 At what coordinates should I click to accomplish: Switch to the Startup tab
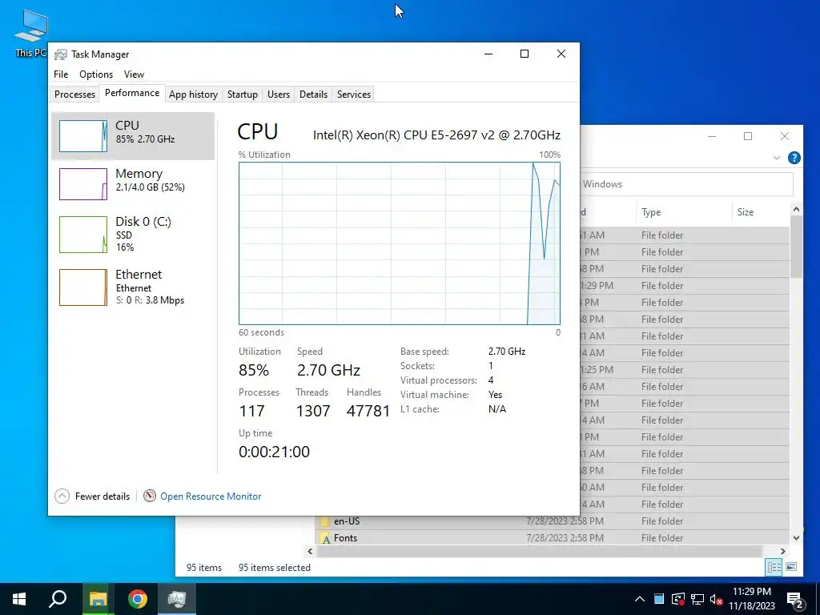pyautogui.click(x=242, y=94)
